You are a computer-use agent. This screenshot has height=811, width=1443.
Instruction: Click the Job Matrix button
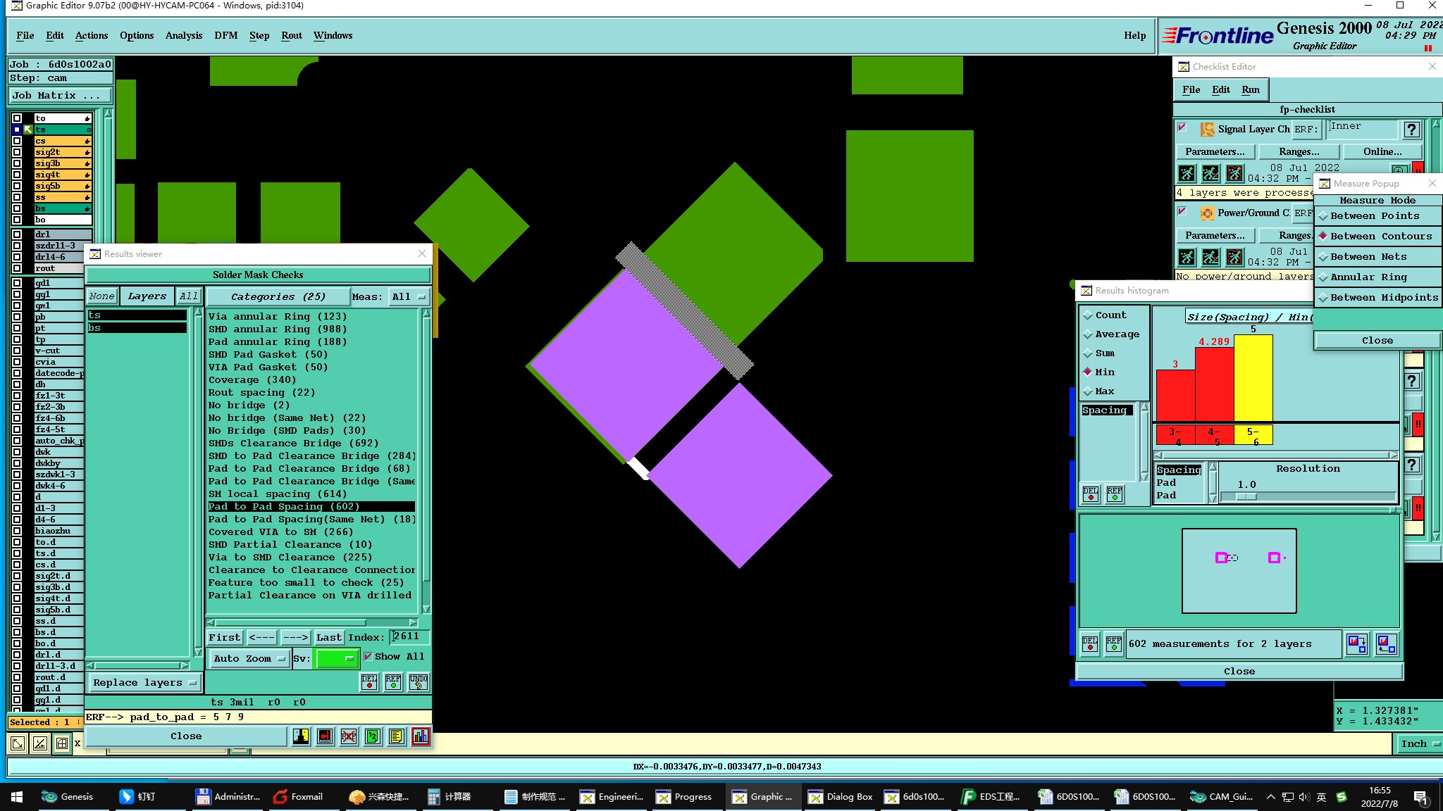60,96
